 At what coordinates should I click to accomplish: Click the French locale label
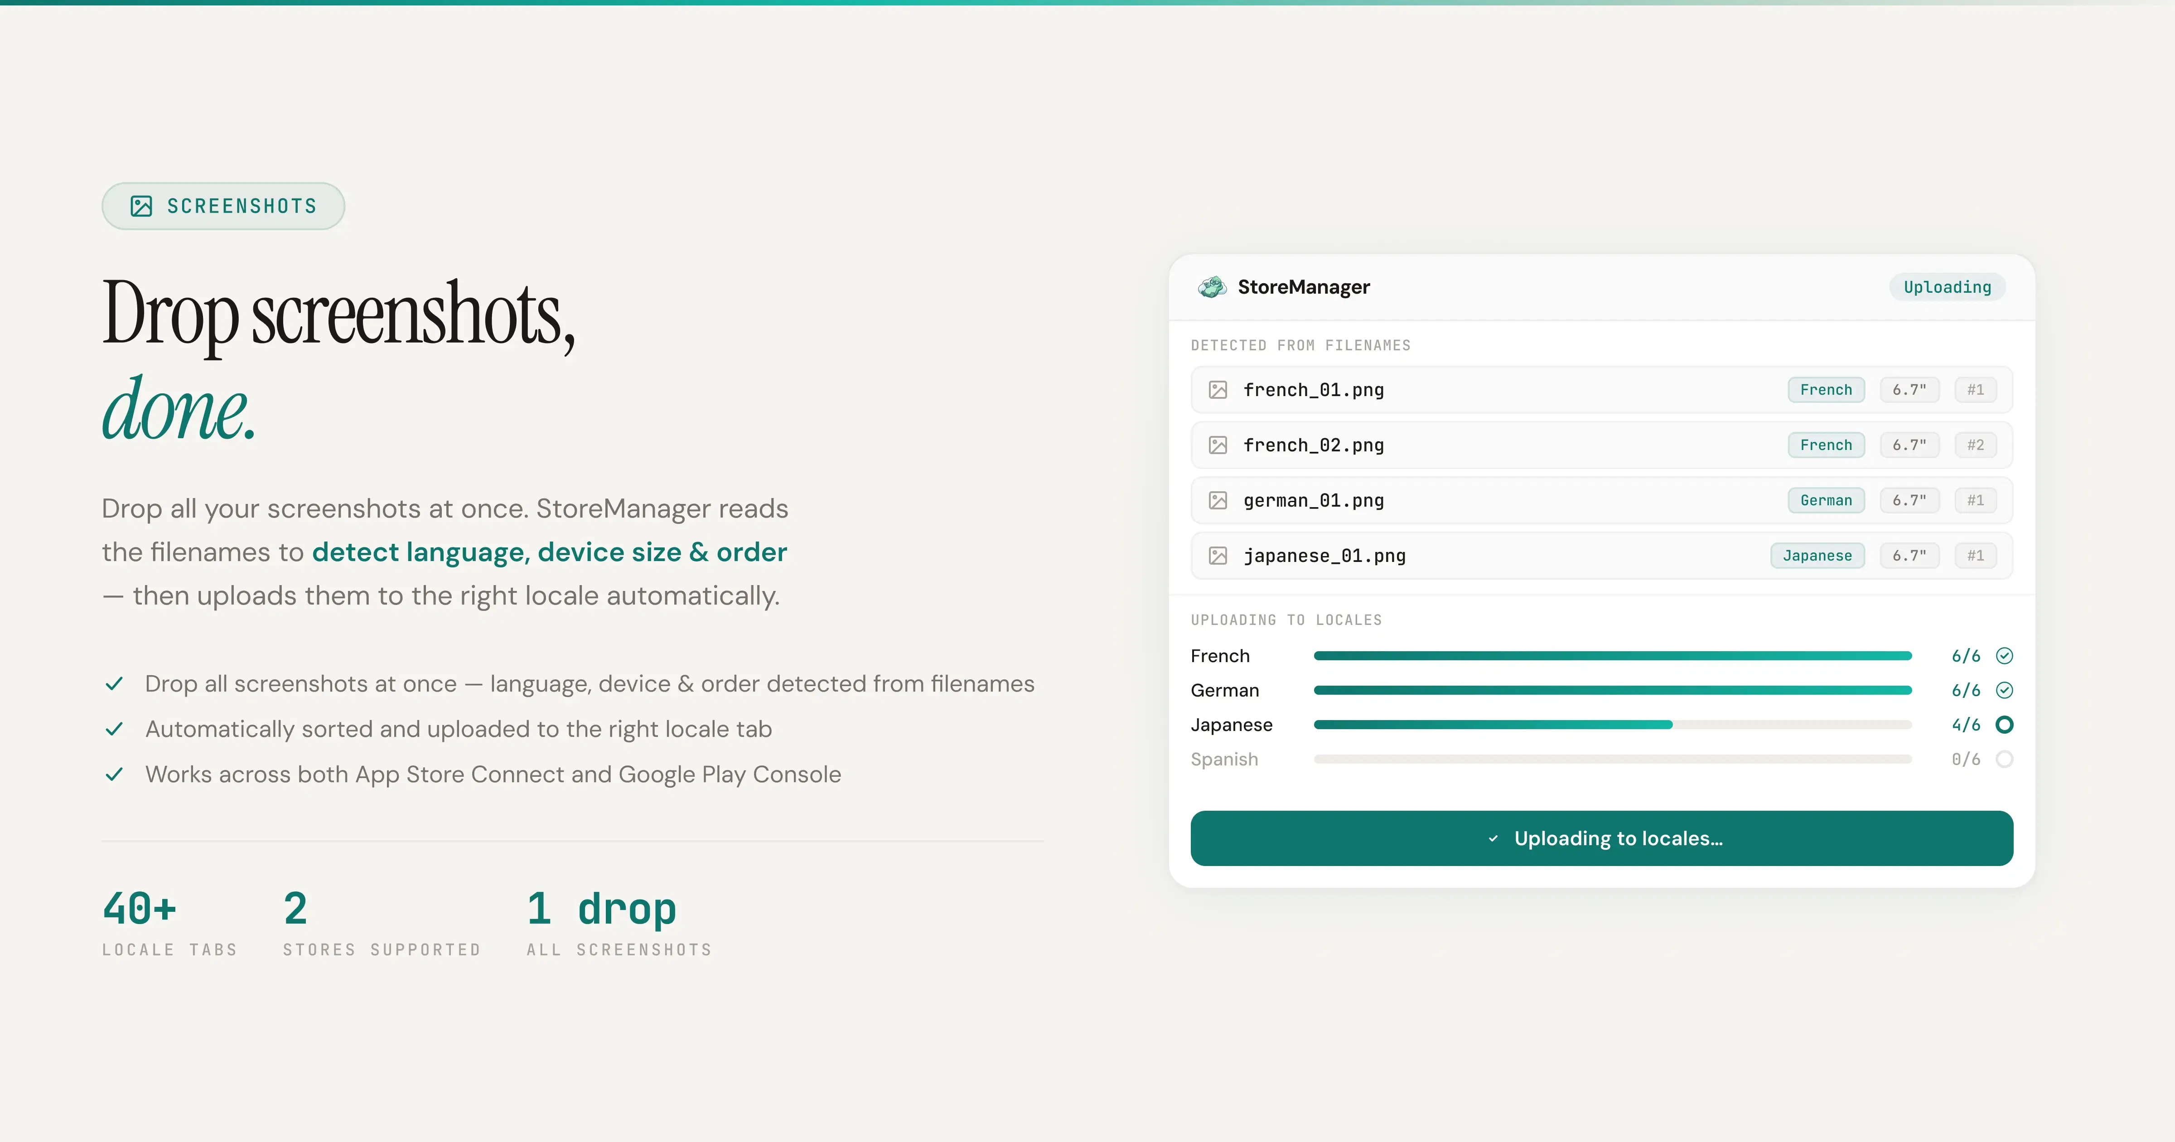[x=1220, y=655]
